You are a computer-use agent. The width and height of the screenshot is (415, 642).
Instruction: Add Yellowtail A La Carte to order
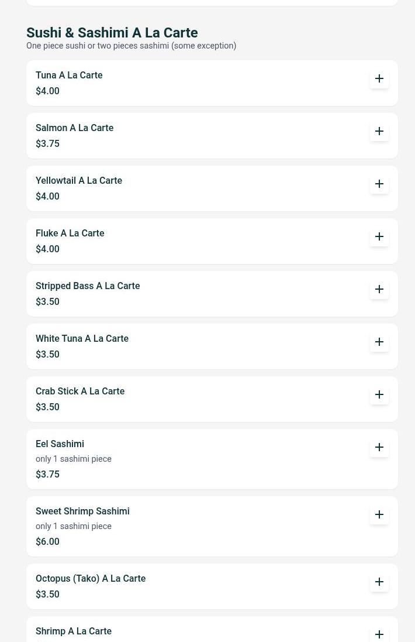tap(379, 184)
